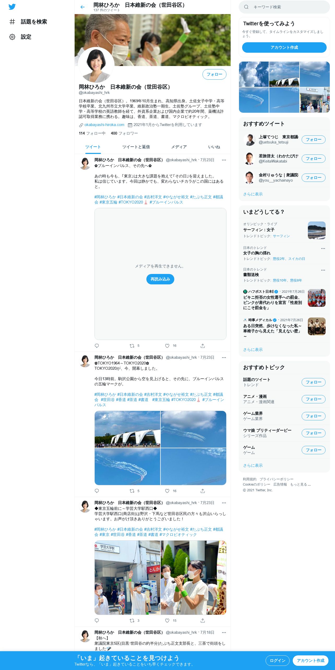Screen dimensions: 335x670
Task: Click 再読み込み to reload media
Action: click(x=160, y=279)
